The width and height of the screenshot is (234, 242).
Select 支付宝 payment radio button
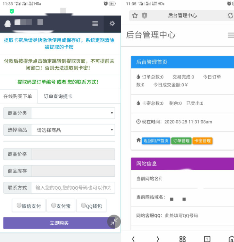[54, 205]
